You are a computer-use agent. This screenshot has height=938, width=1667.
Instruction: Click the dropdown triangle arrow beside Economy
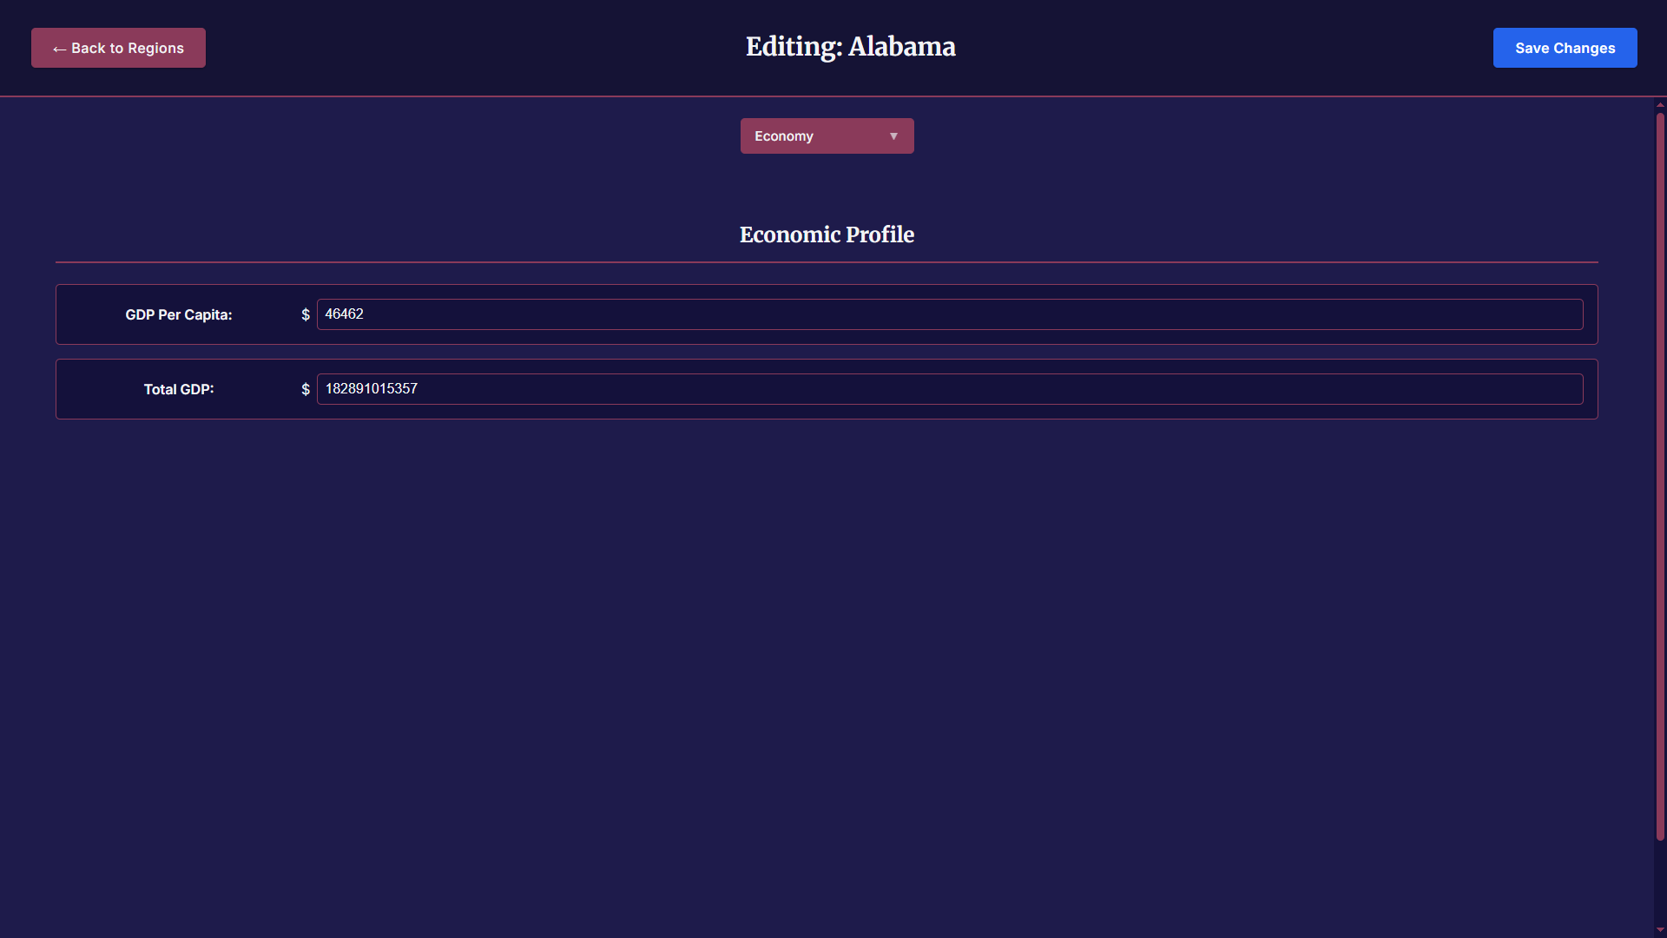(893, 136)
